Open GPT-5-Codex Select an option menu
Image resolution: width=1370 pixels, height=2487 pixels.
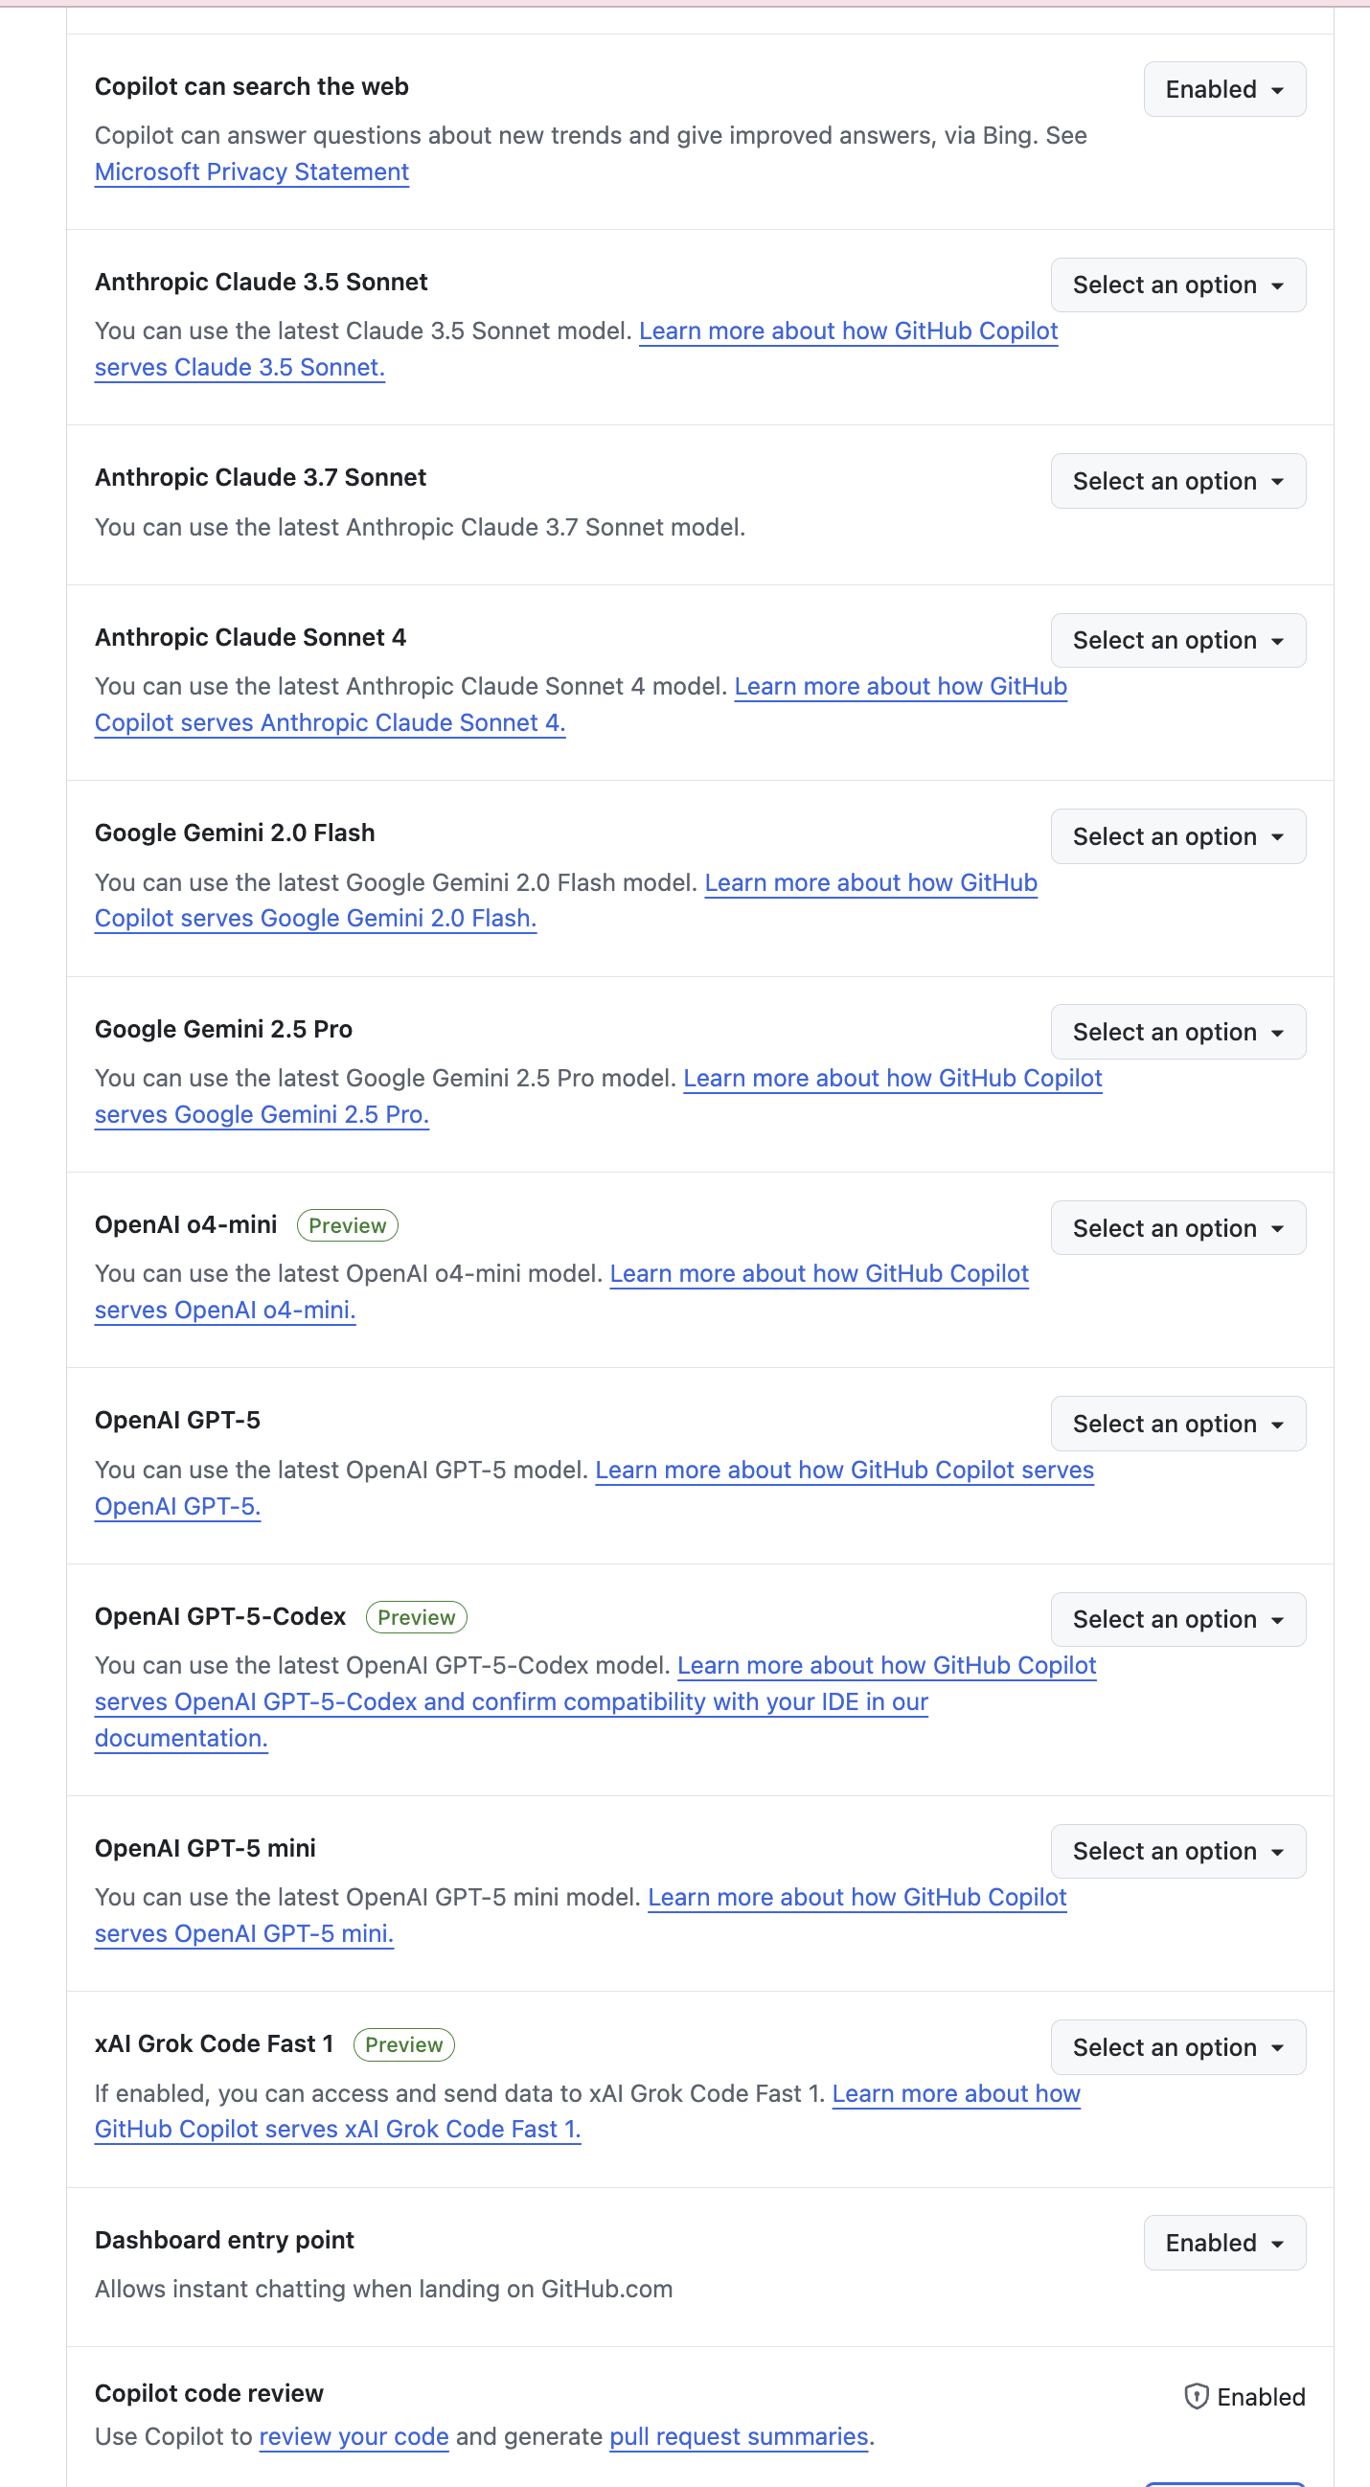[1176, 1619]
